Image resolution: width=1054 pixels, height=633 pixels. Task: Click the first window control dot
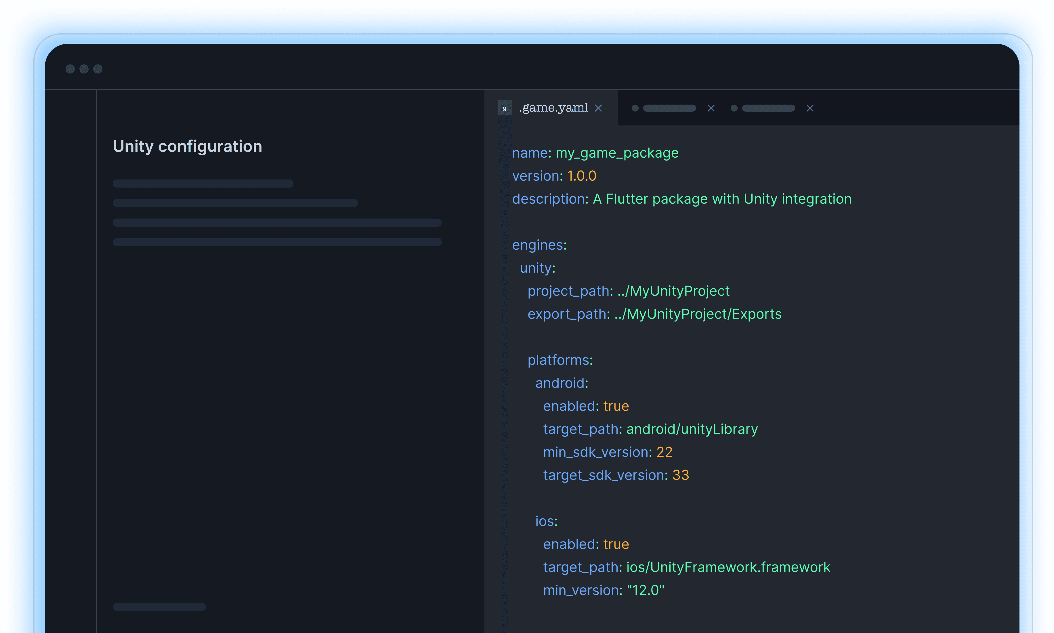pyautogui.click(x=70, y=69)
